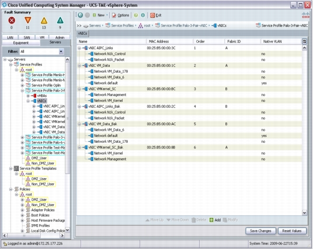
Task: Switch to the VM tab
Action: point(42,37)
